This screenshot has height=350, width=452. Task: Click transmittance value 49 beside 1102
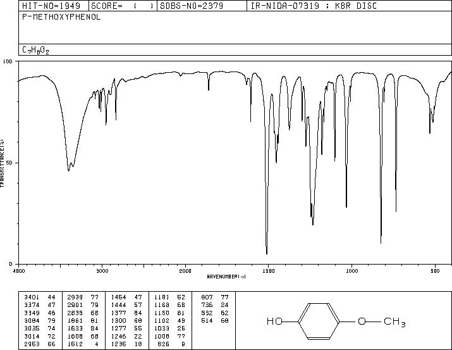(x=181, y=320)
